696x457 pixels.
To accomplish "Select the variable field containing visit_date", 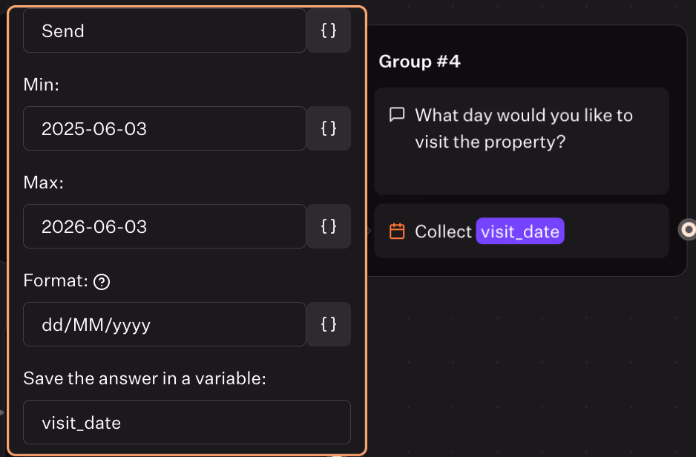I will coord(186,423).
